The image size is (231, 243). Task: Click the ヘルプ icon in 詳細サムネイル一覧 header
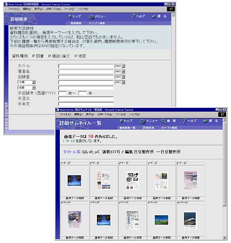[x=185, y=121]
